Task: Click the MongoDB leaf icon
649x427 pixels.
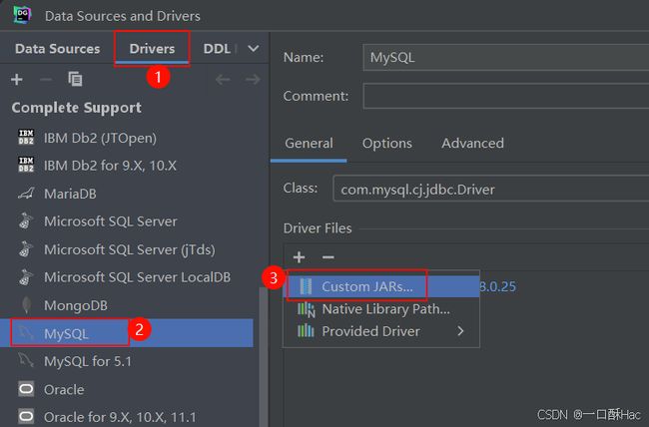Action: click(x=26, y=305)
